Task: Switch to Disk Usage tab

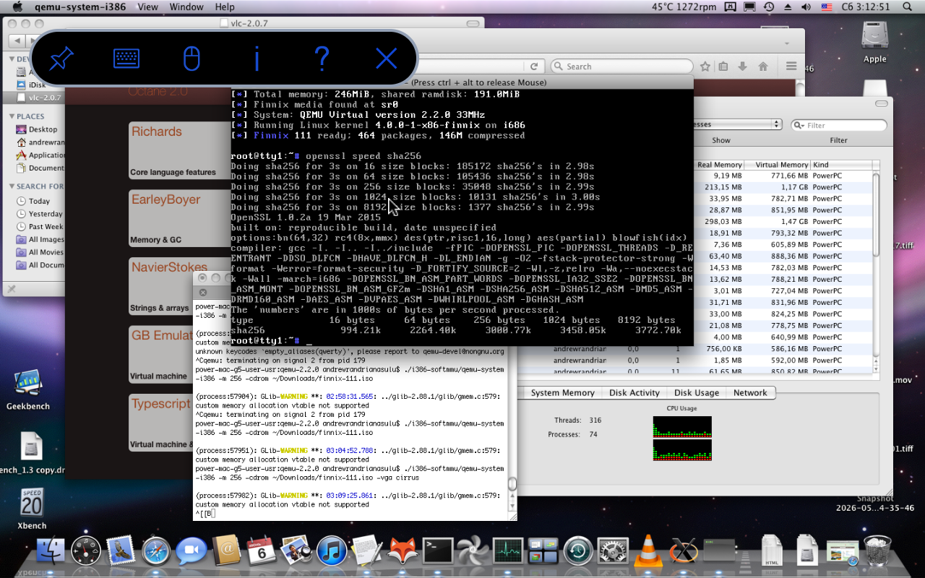Action: [x=696, y=393]
